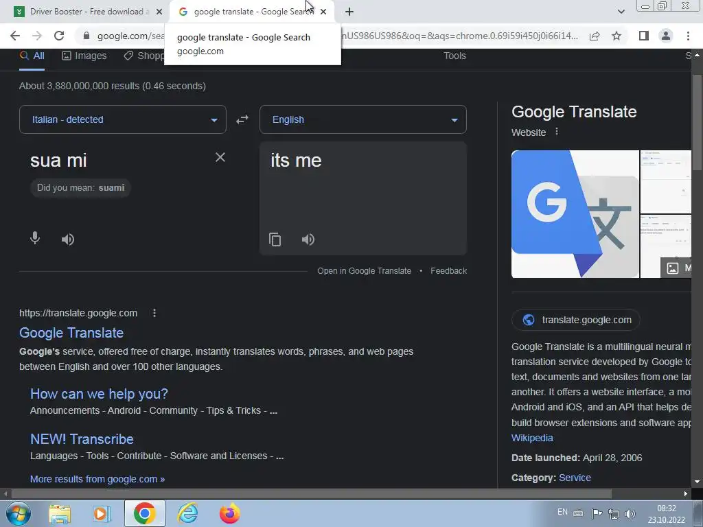Open the translate.google.com chip in knowledge panel
Viewport: 703px width, 527px height.
[576, 320]
